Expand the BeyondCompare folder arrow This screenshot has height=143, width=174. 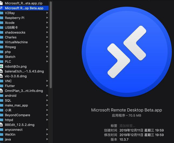(47, 115)
